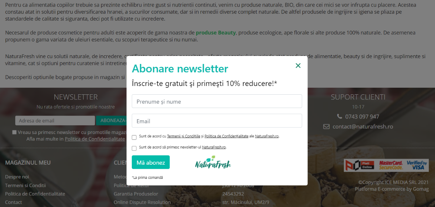Open the produse Beauty link
435x207 pixels.
216,33
